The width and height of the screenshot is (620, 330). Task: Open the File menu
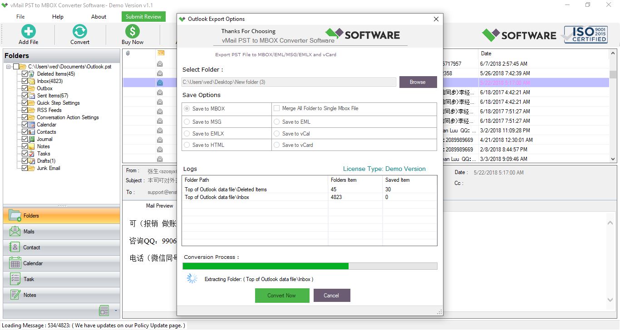[20, 17]
